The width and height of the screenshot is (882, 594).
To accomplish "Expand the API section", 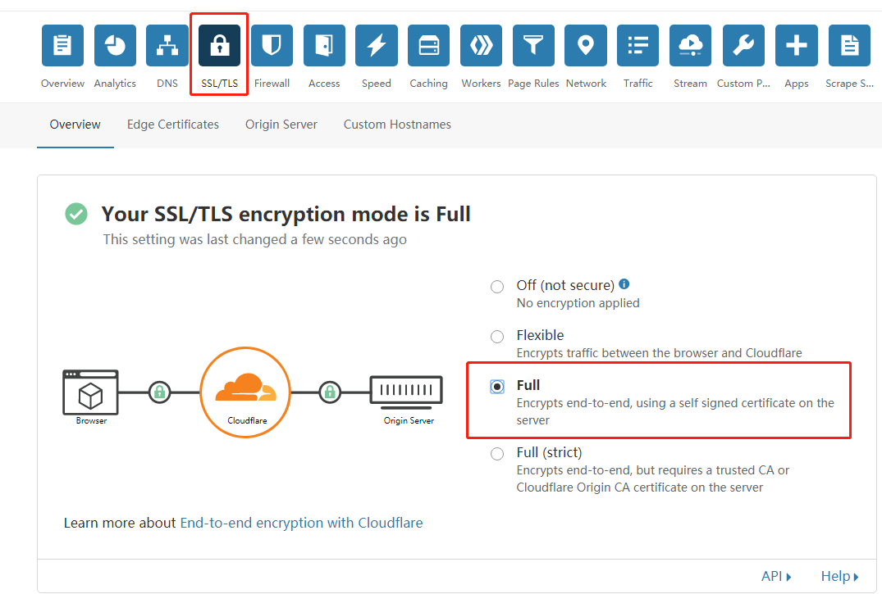I will pyautogui.click(x=776, y=576).
